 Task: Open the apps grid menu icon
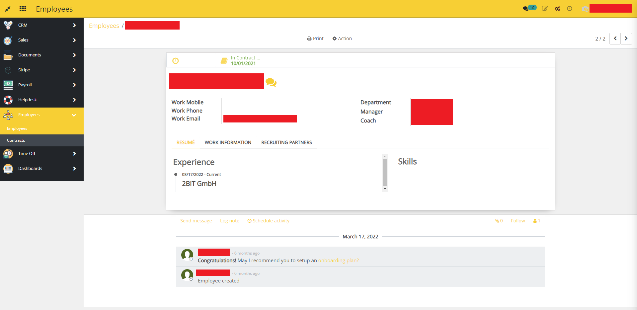[23, 8]
